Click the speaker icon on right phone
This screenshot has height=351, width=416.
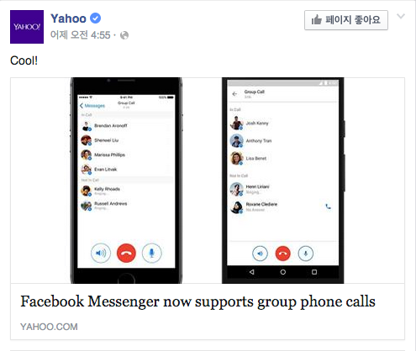(x=260, y=254)
